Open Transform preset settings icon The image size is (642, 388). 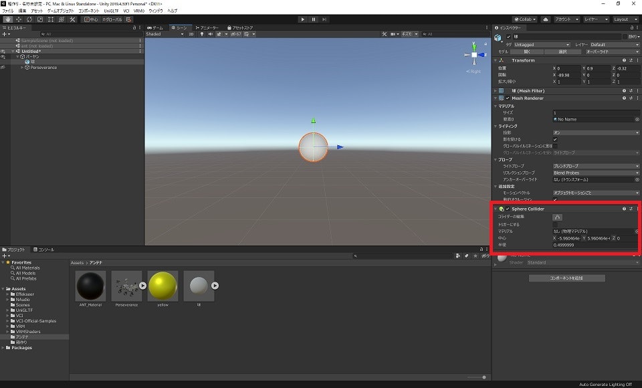click(631, 60)
